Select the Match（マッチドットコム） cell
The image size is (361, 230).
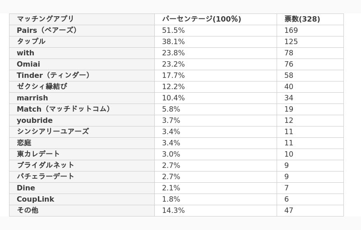pyautogui.click(x=64, y=109)
